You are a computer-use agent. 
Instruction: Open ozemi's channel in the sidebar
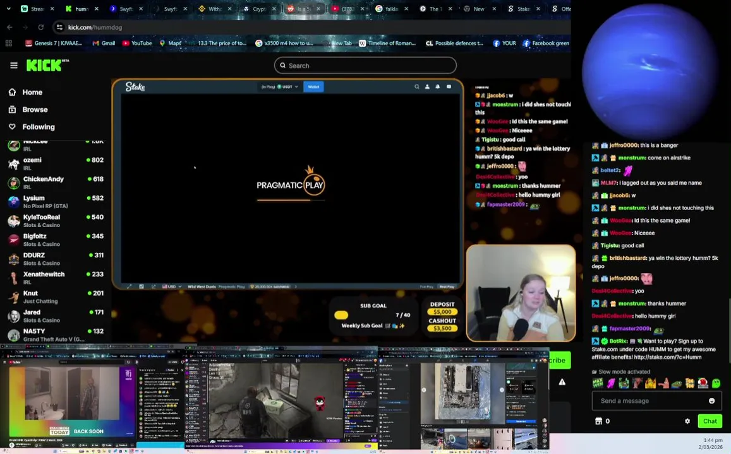point(56,163)
